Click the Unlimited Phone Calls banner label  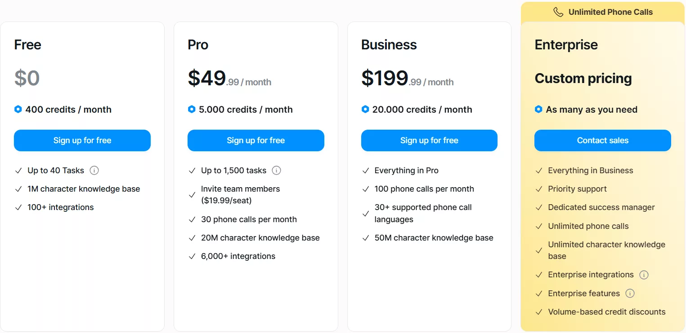[610, 13]
